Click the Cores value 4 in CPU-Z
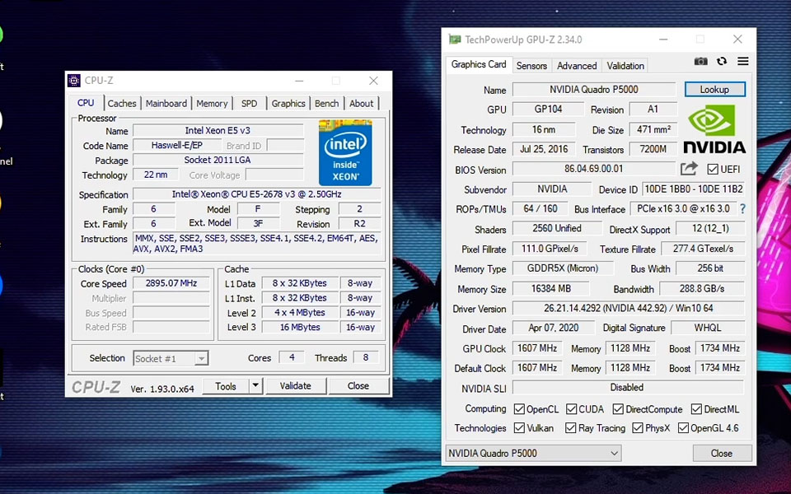791x494 pixels. [292, 357]
